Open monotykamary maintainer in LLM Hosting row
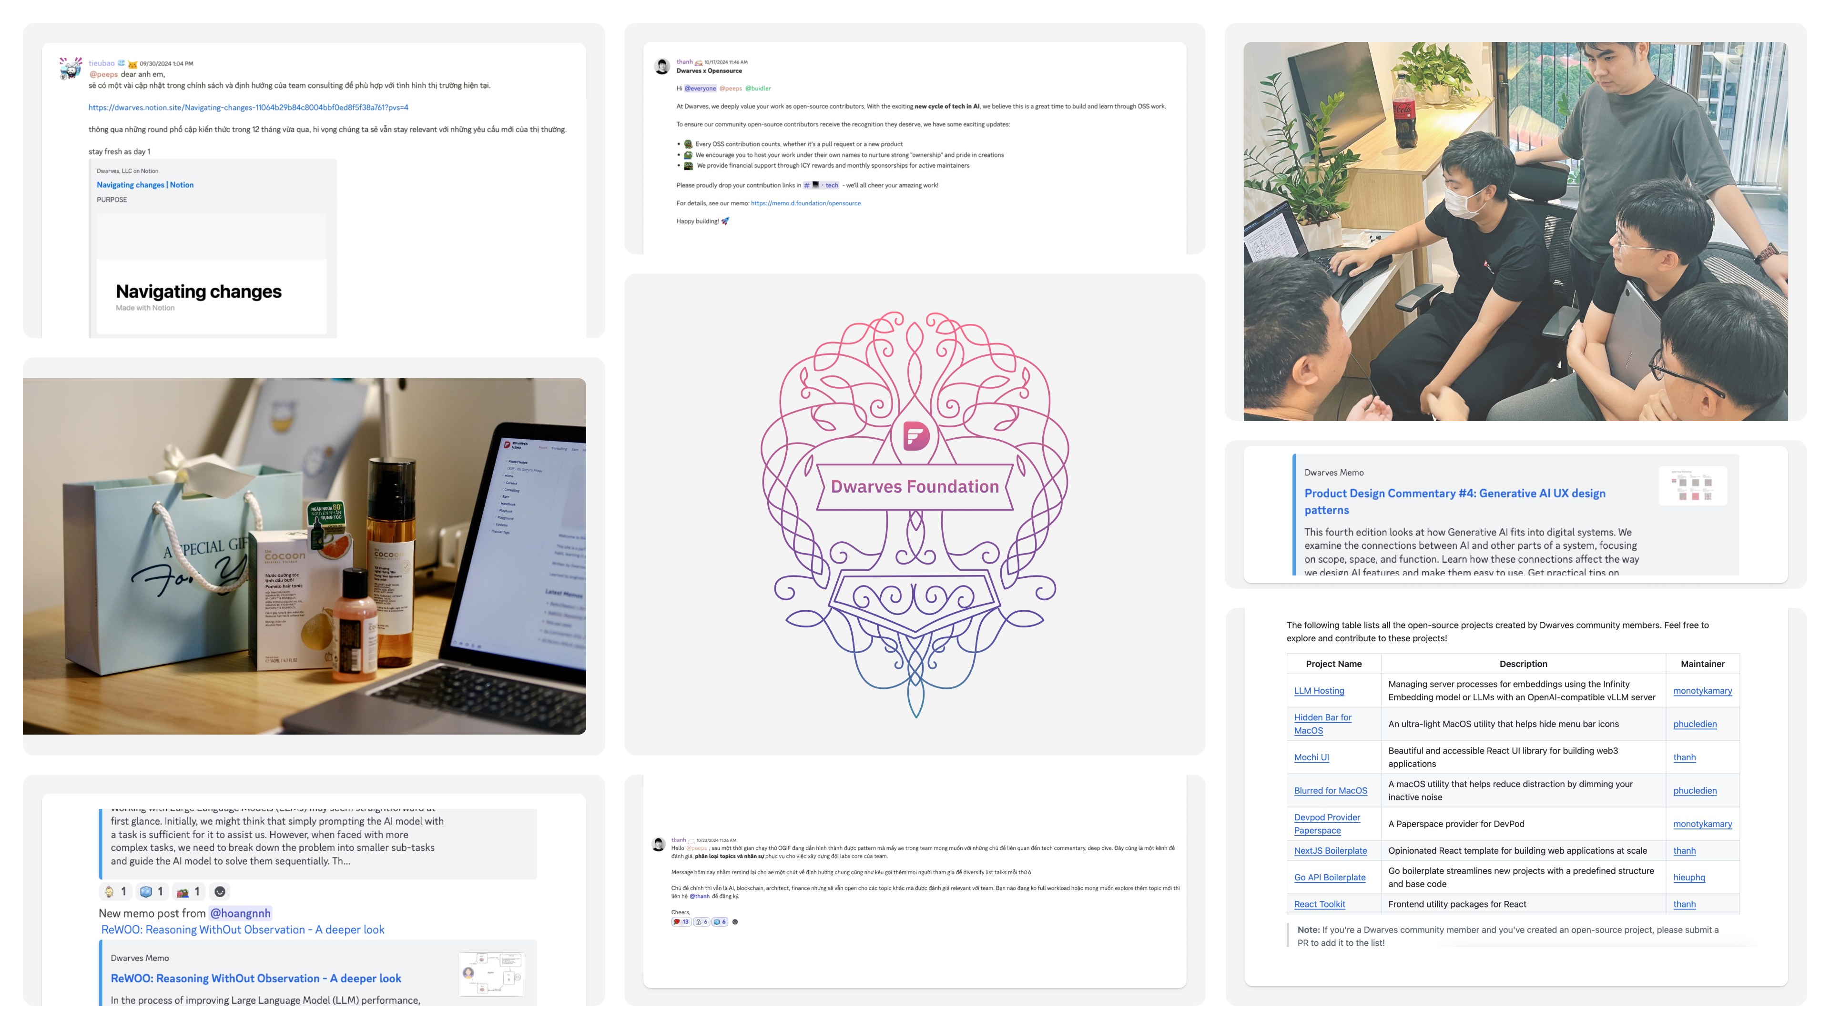 pyautogui.click(x=1703, y=690)
